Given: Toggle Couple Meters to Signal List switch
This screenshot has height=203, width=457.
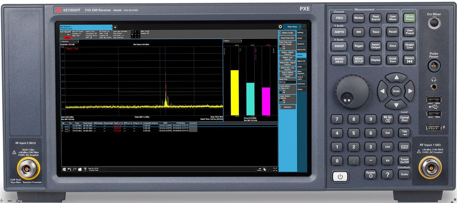Looking at the screenshot, I should point(281,91).
